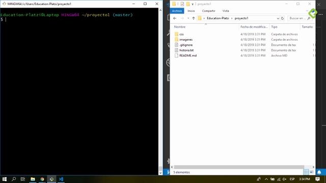
Task: Expand the quick access toolbar customize arrow
Action: coord(193,4)
